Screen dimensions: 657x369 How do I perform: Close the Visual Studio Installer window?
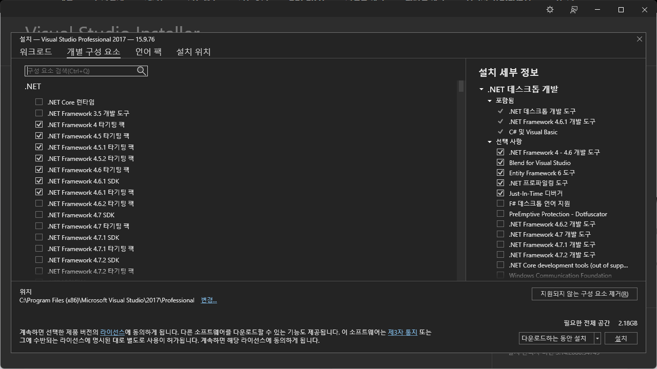coord(645,10)
